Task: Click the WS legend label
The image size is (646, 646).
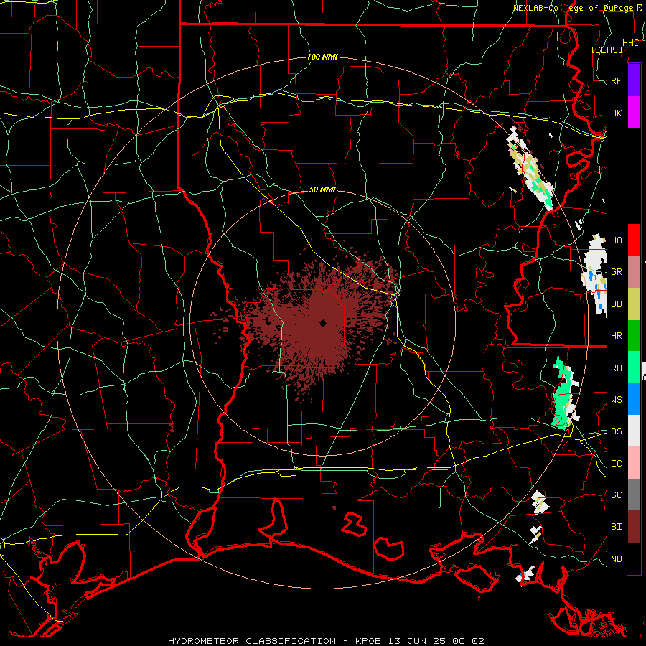Action: coord(617,400)
